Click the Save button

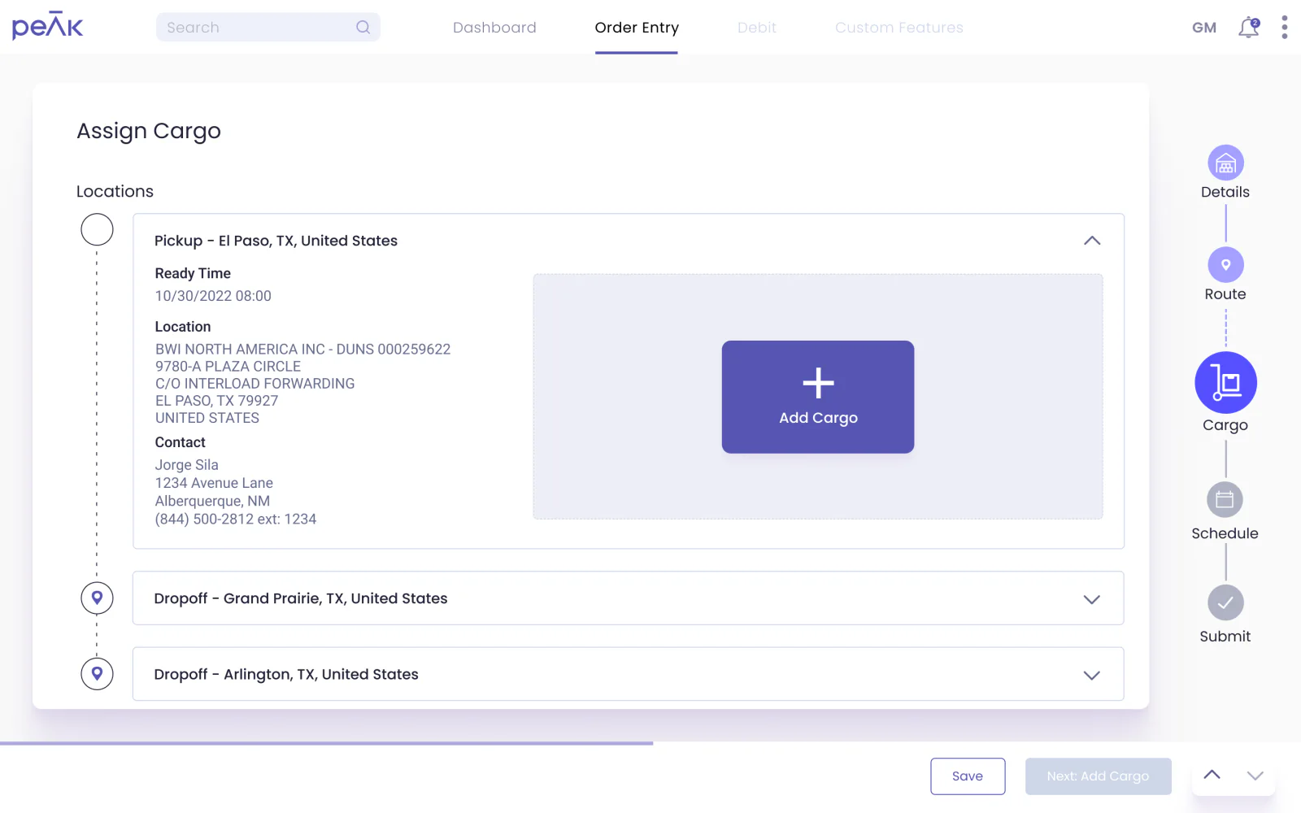(x=968, y=776)
